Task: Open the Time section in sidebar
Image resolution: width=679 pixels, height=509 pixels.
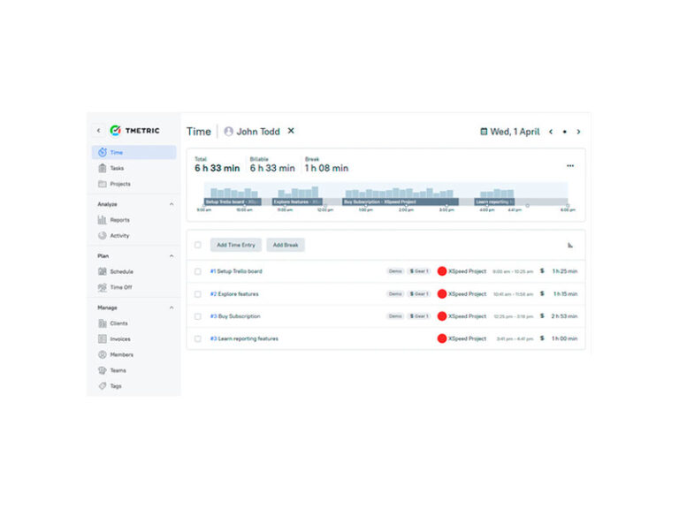Action: [x=134, y=152]
